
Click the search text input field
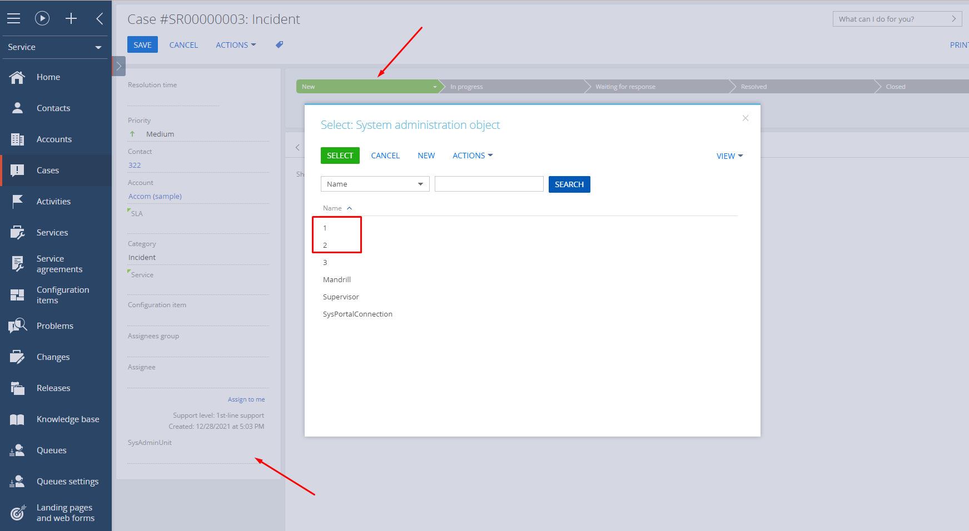(x=489, y=184)
